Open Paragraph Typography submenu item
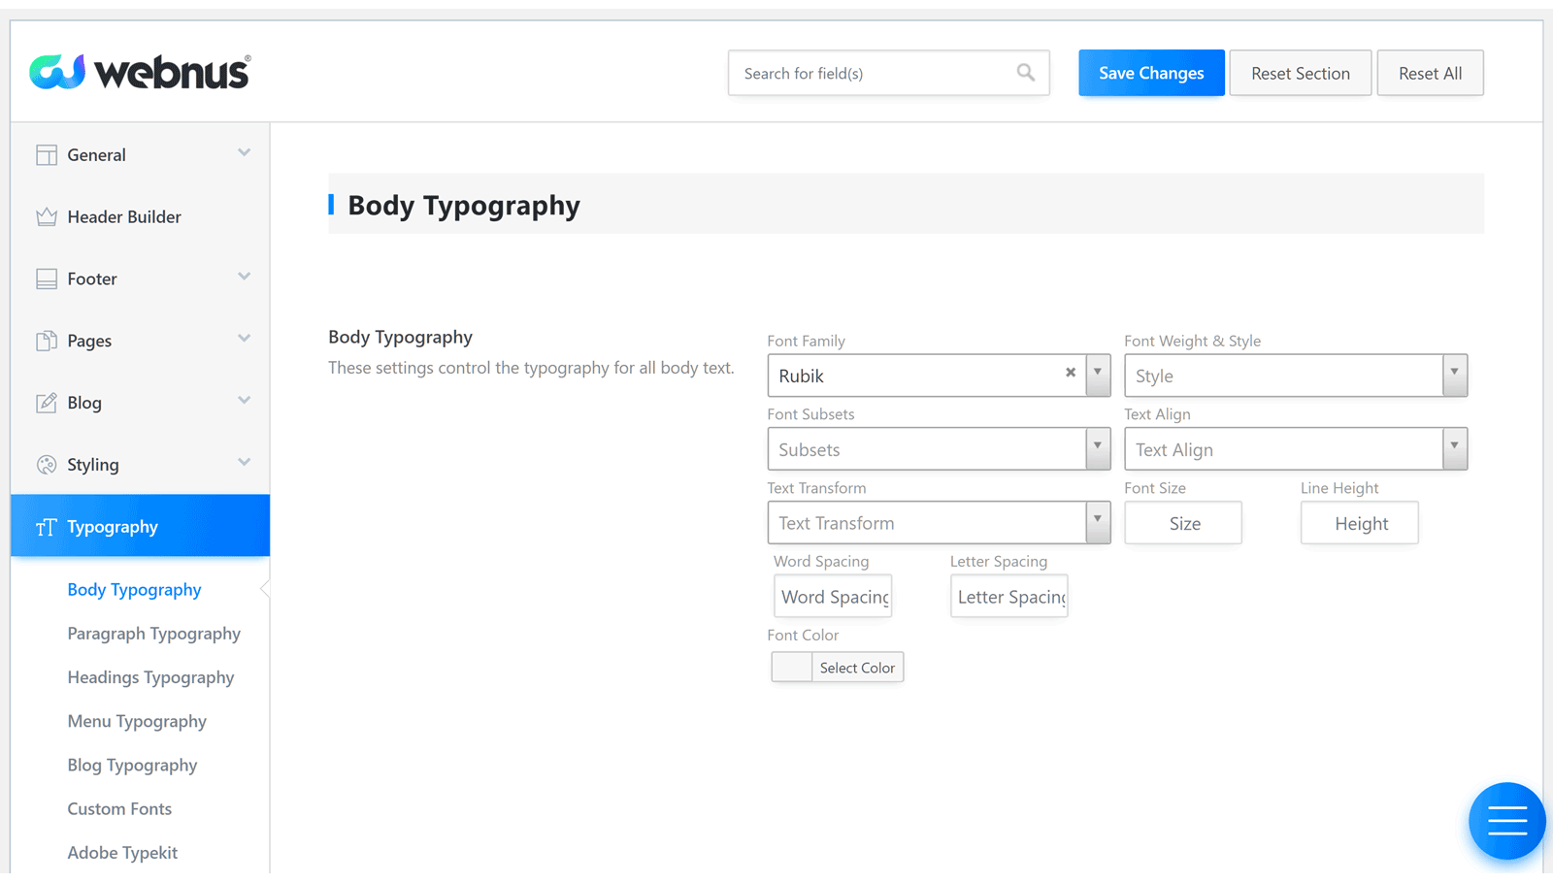 point(153,634)
